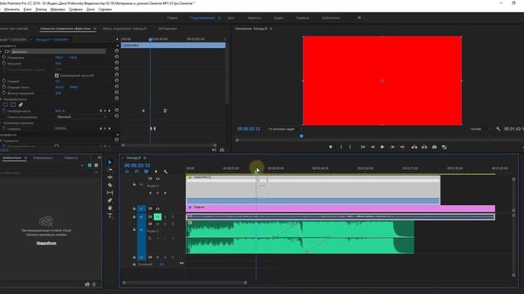Screen dimensions: 524x294
Task: Select the Hand tool
Action: click(x=110, y=208)
